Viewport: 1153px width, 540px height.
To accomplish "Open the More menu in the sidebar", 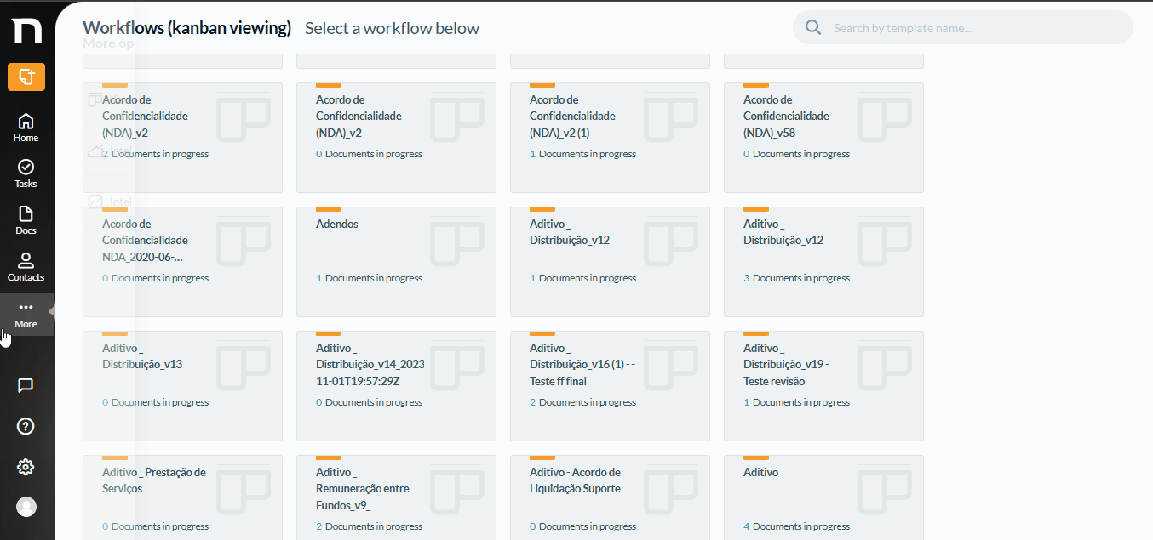I will (26, 314).
